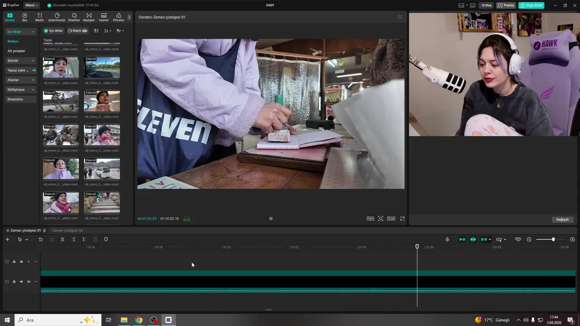Open the Menü dropdown
Screen dimensions: 580x326
[31, 5]
